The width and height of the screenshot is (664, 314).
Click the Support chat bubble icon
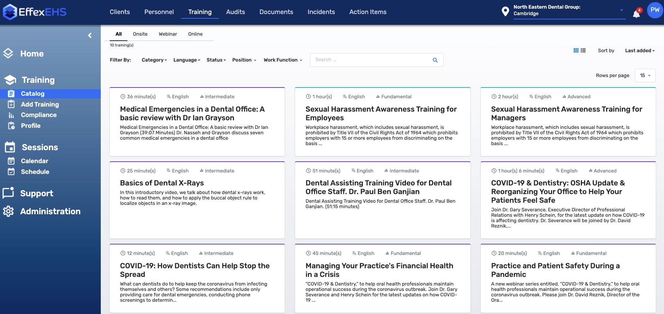click(x=8, y=193)
